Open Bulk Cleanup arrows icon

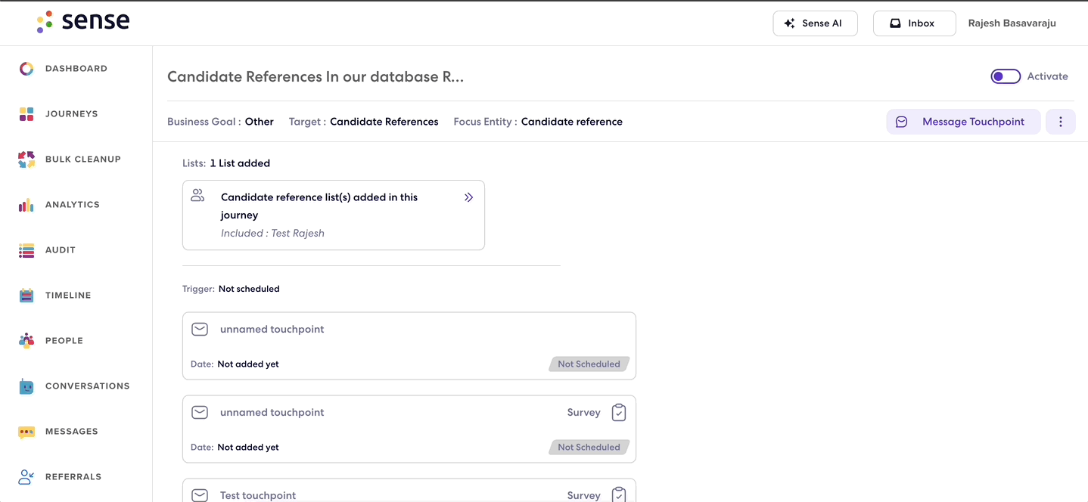tap(26, 160)
